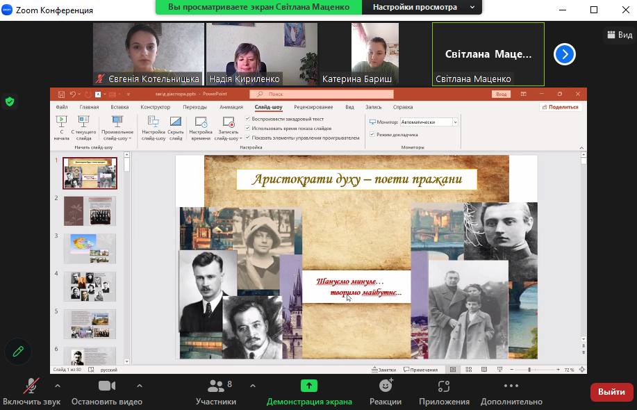Open Участники participants panel
637x410 pixels.
click(x=215, y=386)
